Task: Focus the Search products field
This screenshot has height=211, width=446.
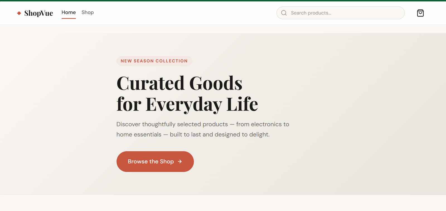Action: 340,13
